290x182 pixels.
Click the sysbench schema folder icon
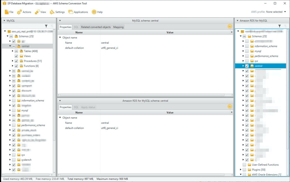click(19, 160)
